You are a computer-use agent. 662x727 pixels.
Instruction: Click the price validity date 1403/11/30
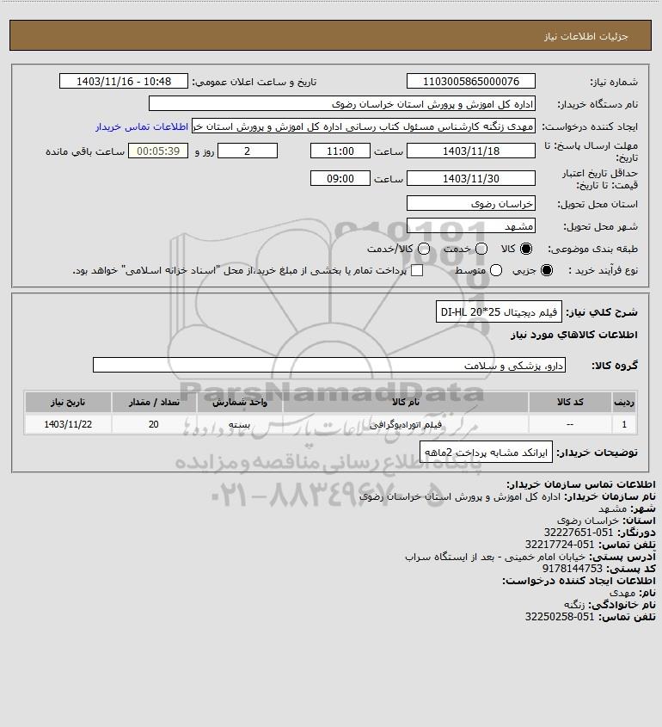pyautogui.click(x=470, y=178)
